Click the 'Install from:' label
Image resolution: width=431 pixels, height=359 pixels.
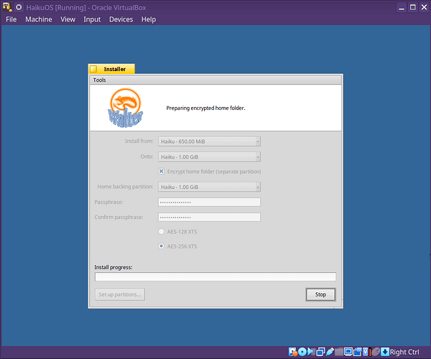(139, 141)
